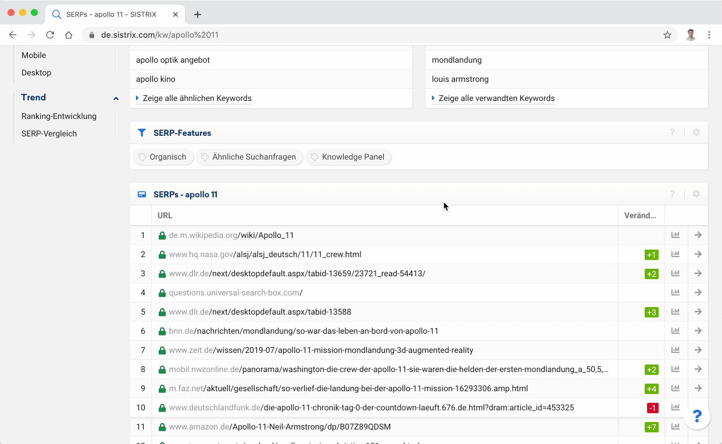Open ranking history chart for wikipedia row
Screen dimensions: 722x444
[675, 235]
